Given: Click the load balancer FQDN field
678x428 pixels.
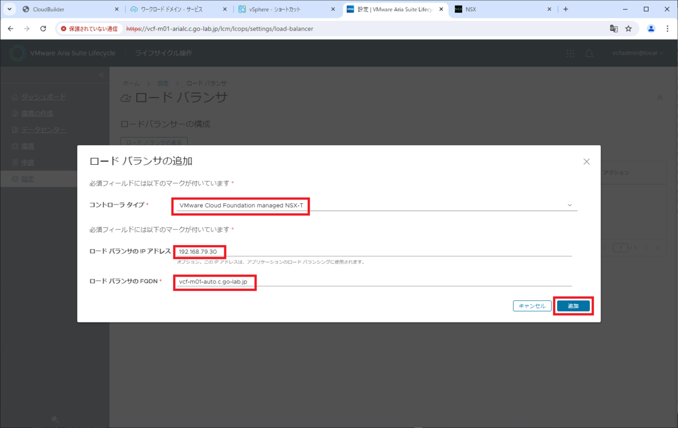Looking at the screenshot, I should point(373,281).
